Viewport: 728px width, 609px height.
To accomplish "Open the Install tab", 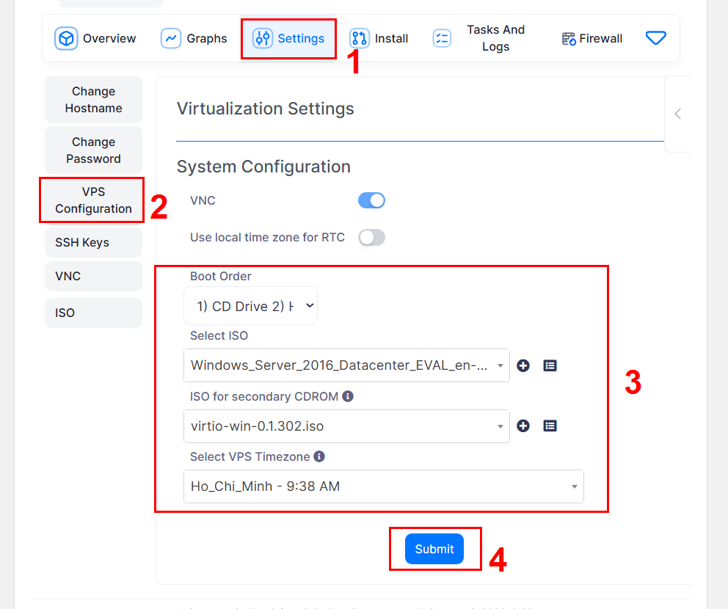I will tap(379, 39).
